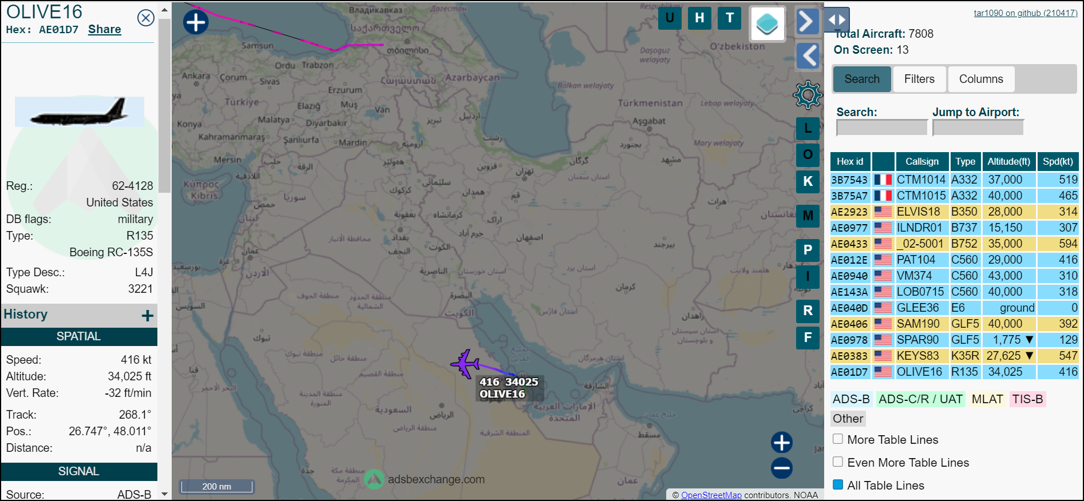Select CTM1015 row in aircraft table
1084x501 pixels.
click(954, 196)
